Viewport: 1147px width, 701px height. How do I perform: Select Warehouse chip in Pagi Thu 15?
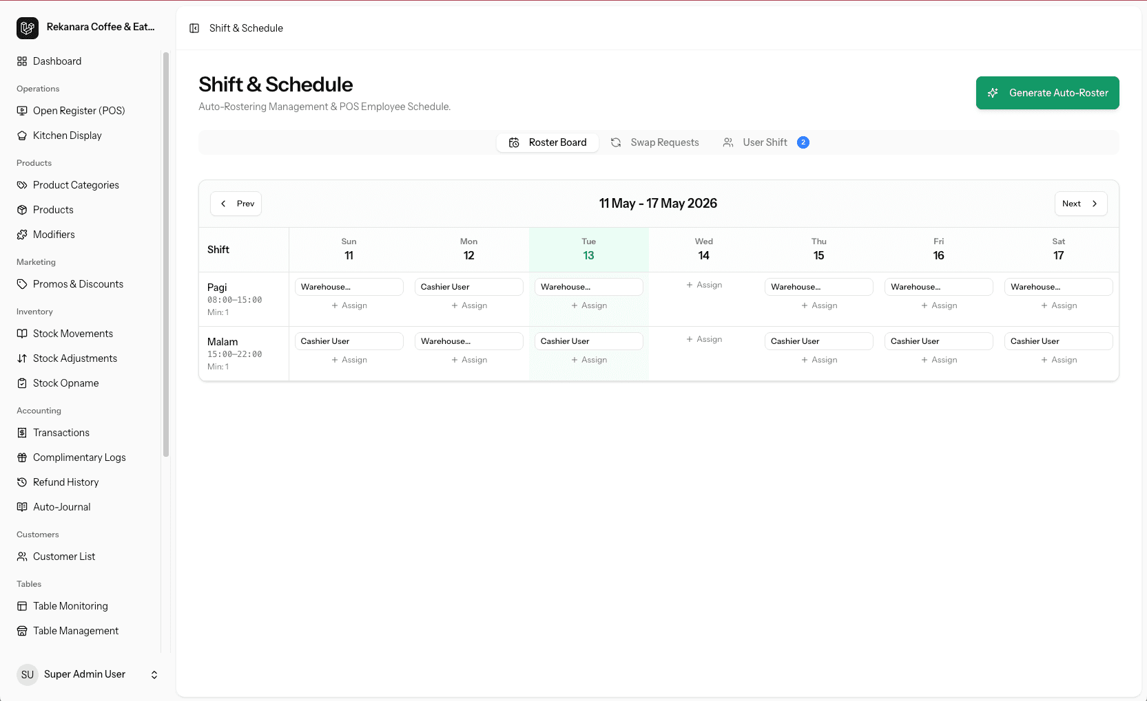click(819, 287)
